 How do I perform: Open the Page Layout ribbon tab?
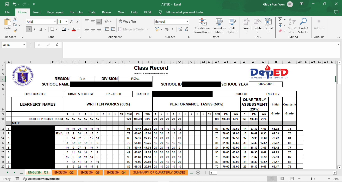click(x=55, y=12)
